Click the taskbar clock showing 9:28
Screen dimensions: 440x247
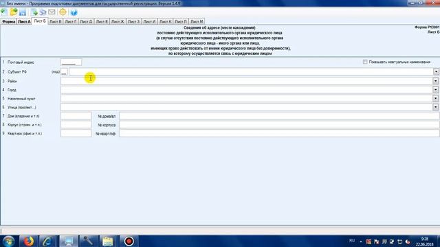(425, 242)
